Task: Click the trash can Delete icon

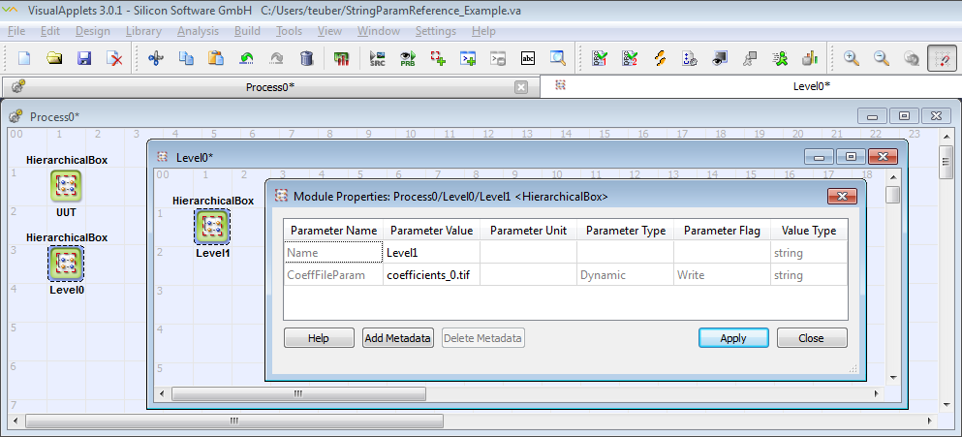Action: click(x=307, y=59)
